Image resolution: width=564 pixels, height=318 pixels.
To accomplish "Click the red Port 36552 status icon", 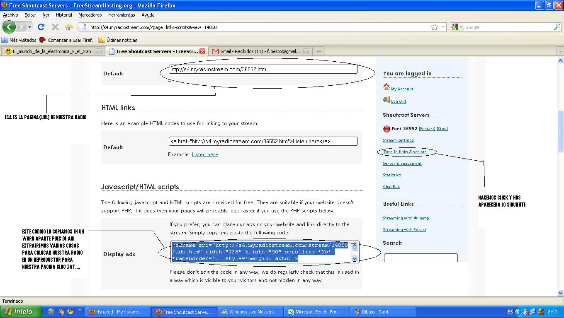I will tap(387, 129).
